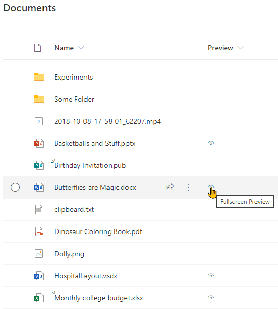Click the text file icon for clipboard.txt

click(x=39, y=209)
